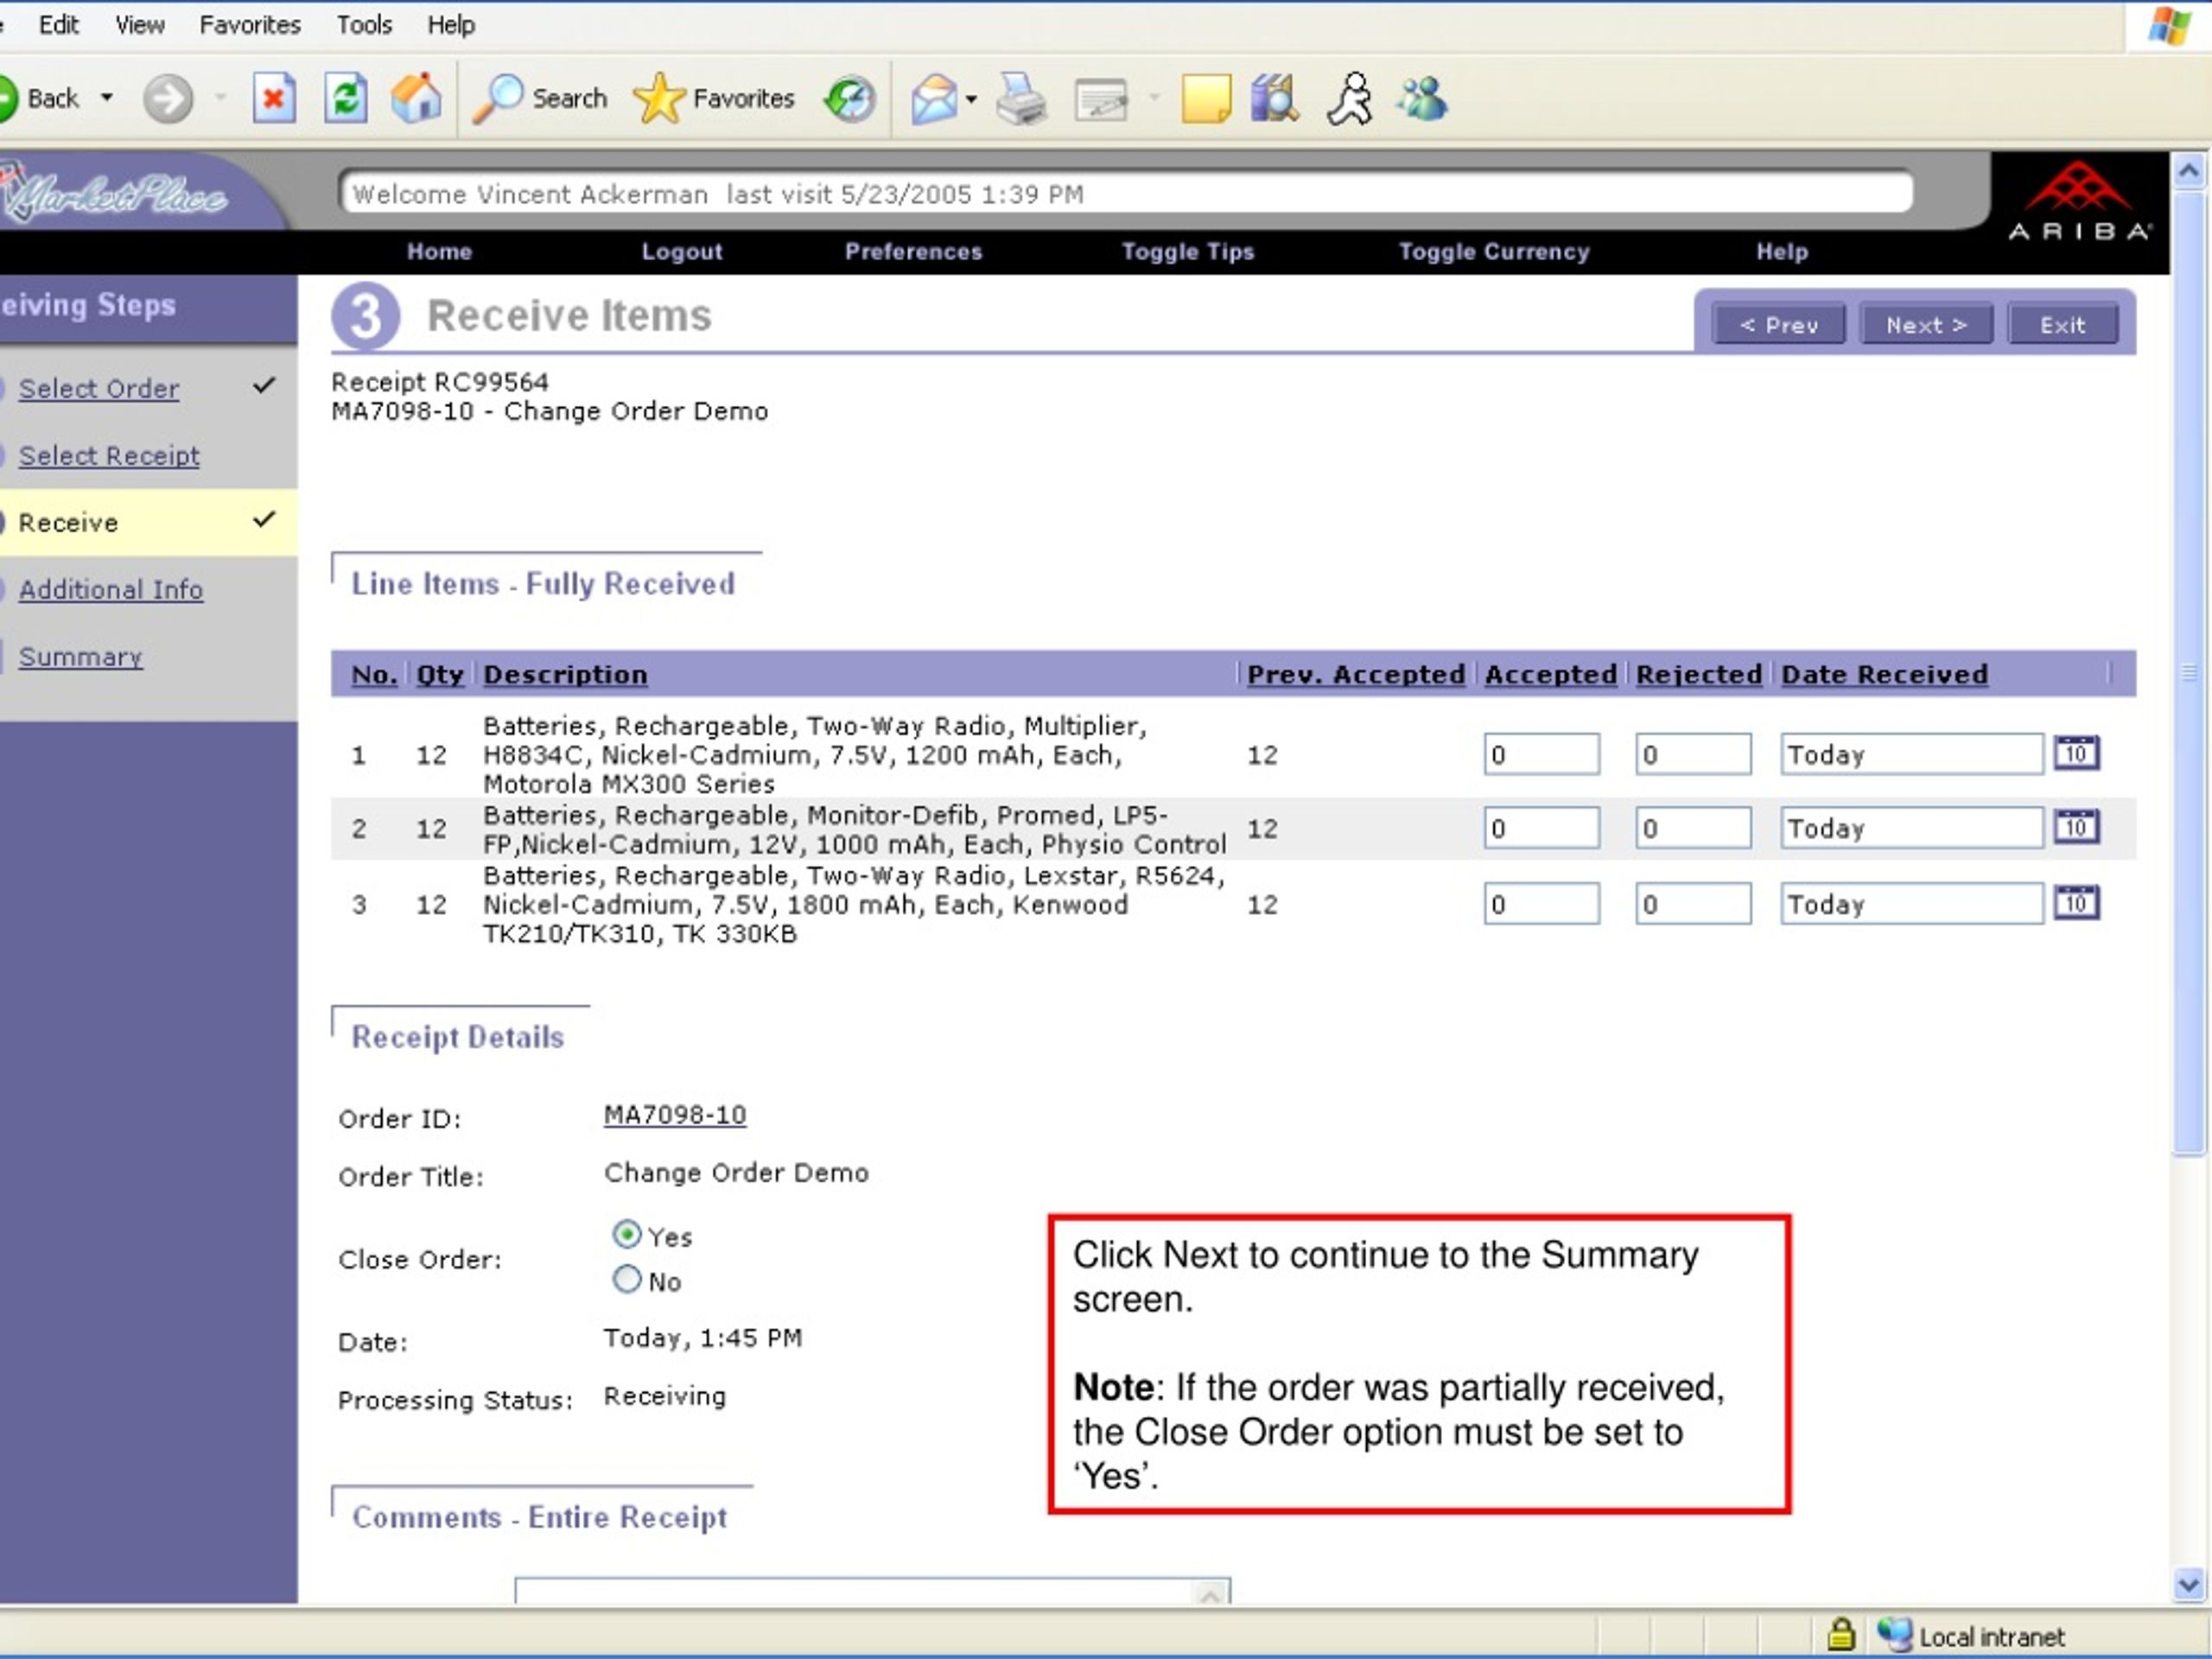Expand the Back button history dropdown
The width and height of the screenshot is (2212, 1659).
[107, 98]
